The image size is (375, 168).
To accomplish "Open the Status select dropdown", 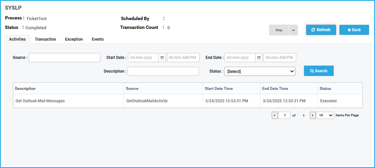I will [x=260, y=71].
